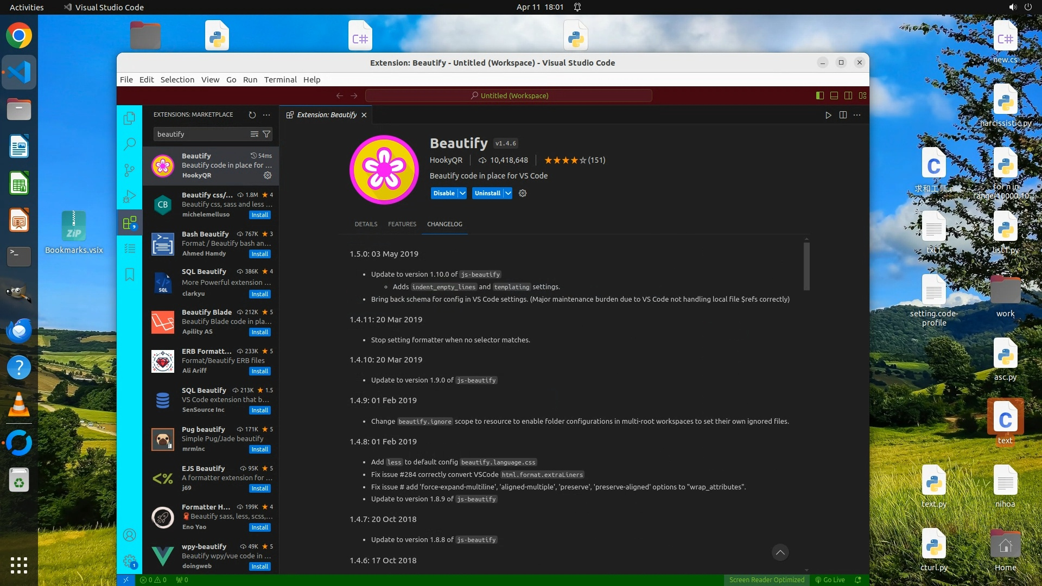Open the Explorer view in activity bar
1042x586 pixels.
pos(129,118)
